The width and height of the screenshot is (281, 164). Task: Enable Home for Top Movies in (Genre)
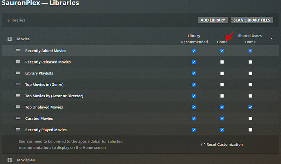(x=222, y=85)
